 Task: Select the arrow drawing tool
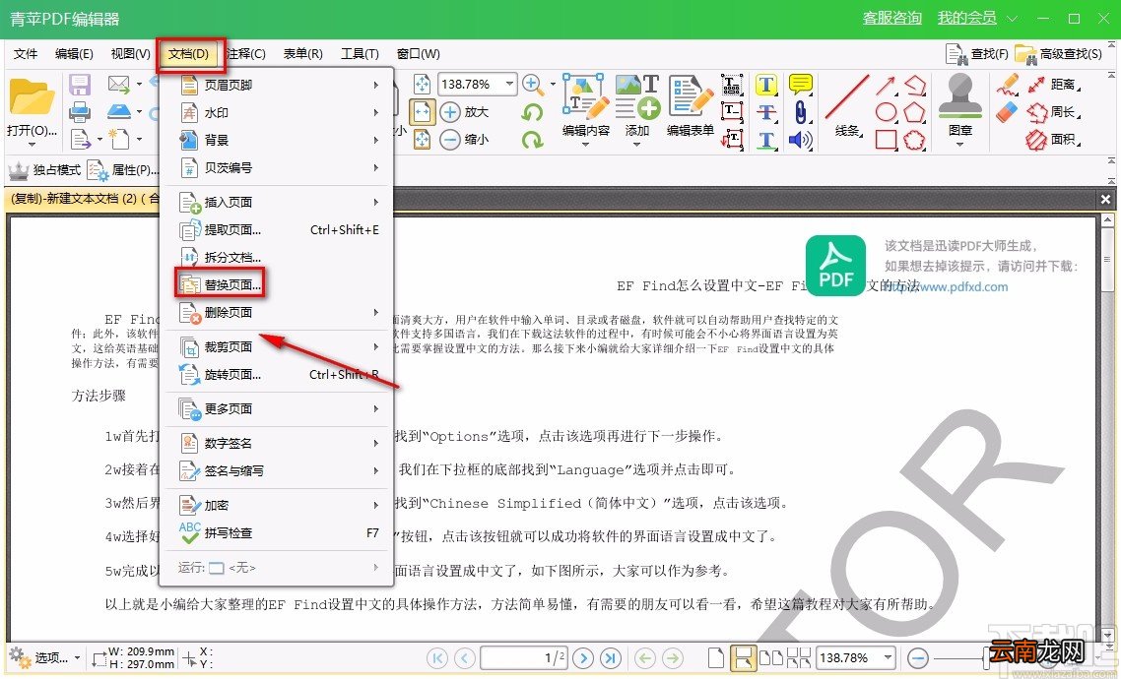coord(886,85)
